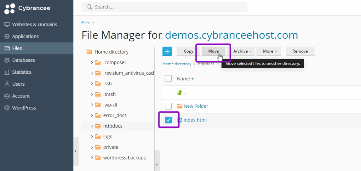The width and height of the screenshot is (361, 171).
Task: Select the httpdocs folder in tree
Action: pos(113,126)
